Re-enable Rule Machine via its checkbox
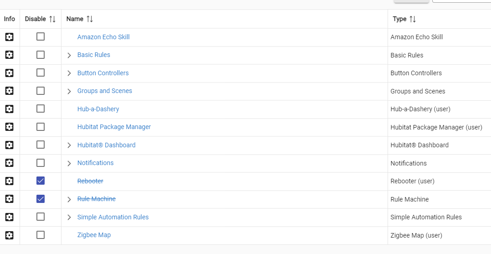491x254 pixels. pos(41,199)
